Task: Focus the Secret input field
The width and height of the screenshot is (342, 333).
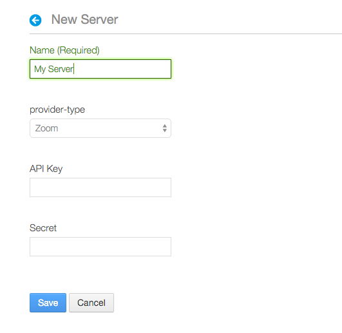Action: tap(100, 247)
